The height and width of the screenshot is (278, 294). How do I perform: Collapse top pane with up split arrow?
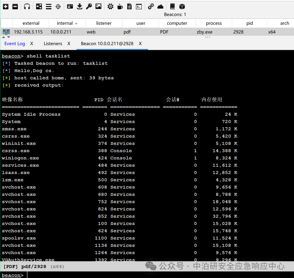(3, 37)
